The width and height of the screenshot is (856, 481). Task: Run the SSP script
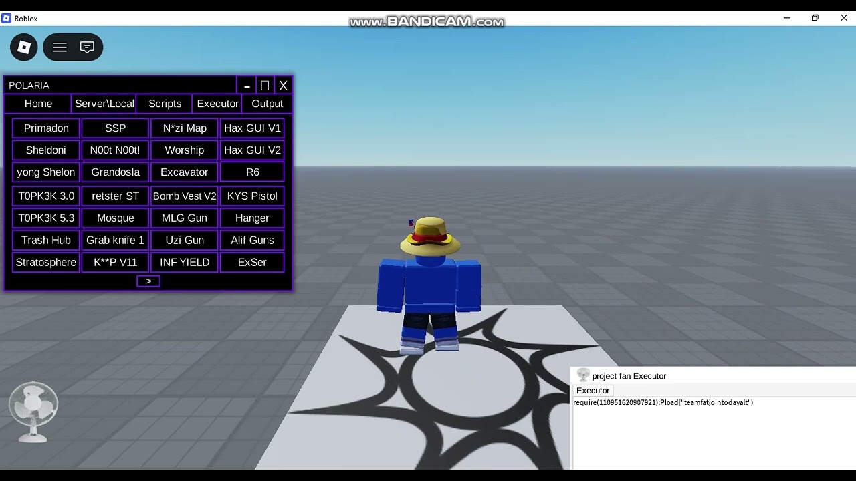coord(115,128)
